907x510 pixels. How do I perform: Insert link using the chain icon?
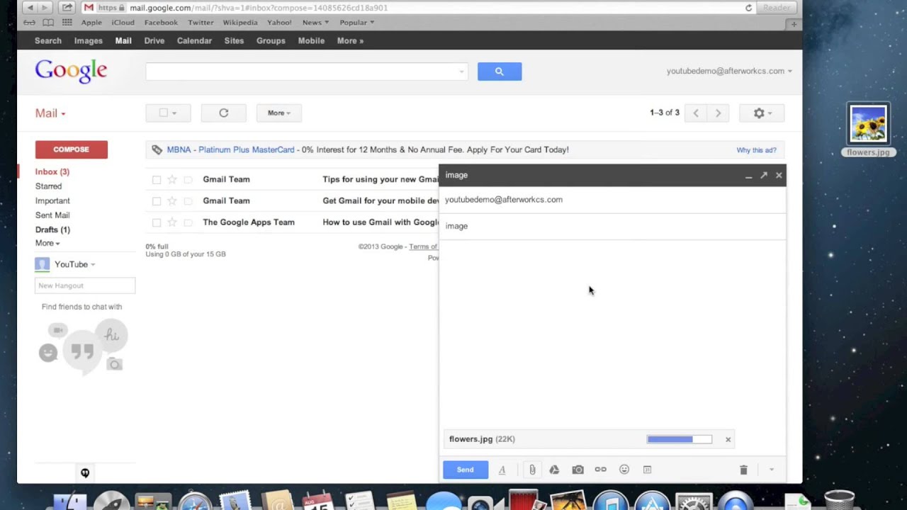click(x=601, y=470)
